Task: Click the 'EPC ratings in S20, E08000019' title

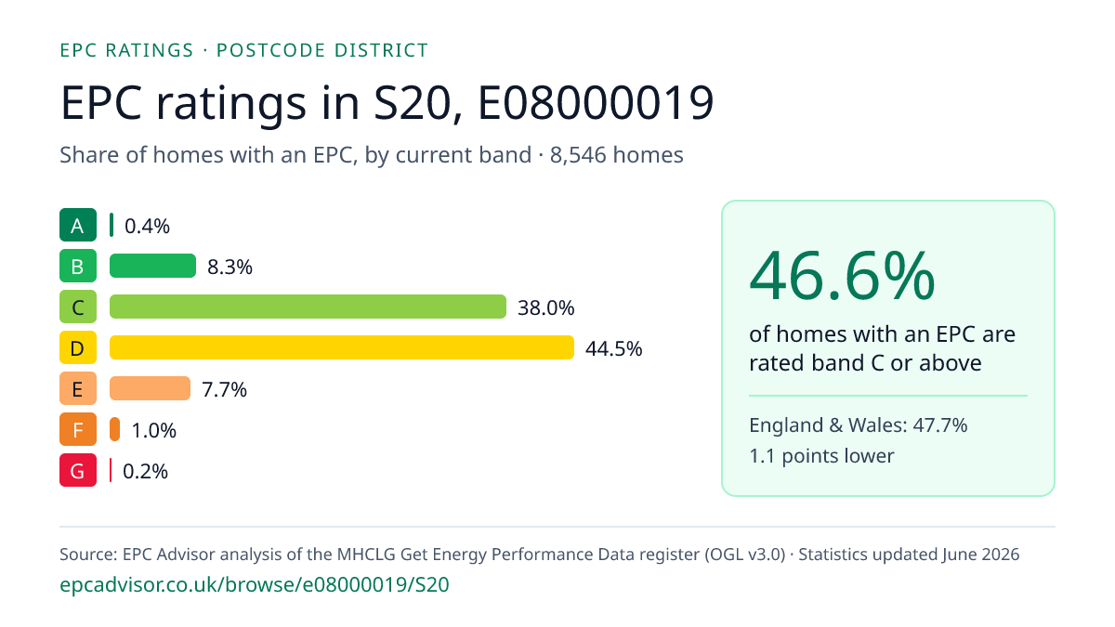Action: (x=387, y=103)
